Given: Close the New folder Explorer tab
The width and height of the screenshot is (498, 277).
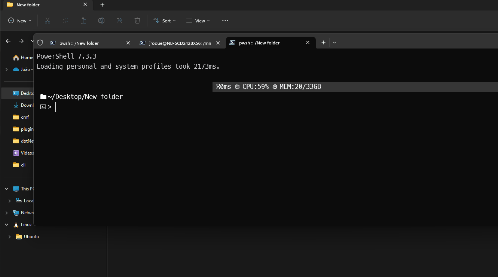Looking at the screenshot, I should coord(85,5).
